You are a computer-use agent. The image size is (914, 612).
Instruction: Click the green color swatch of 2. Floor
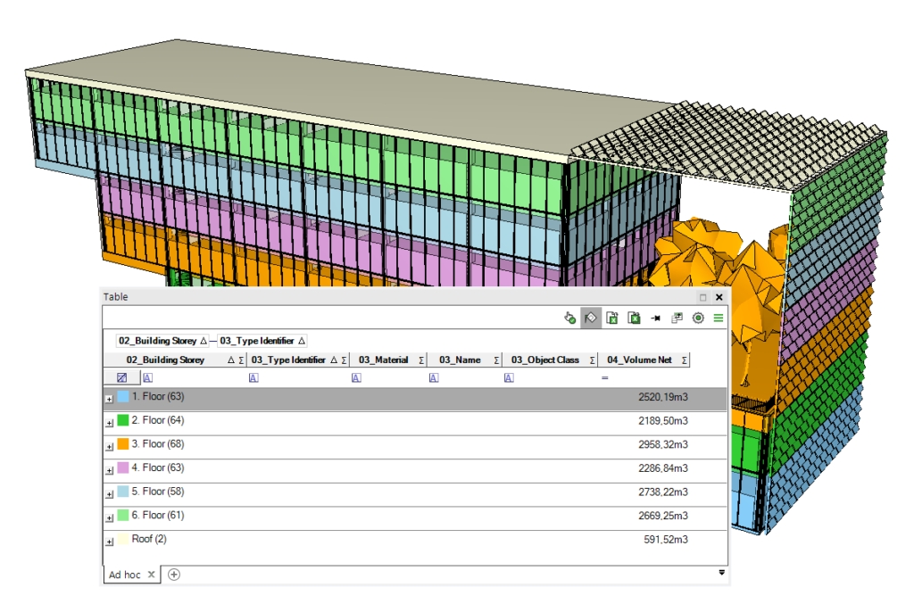point(123,420)
